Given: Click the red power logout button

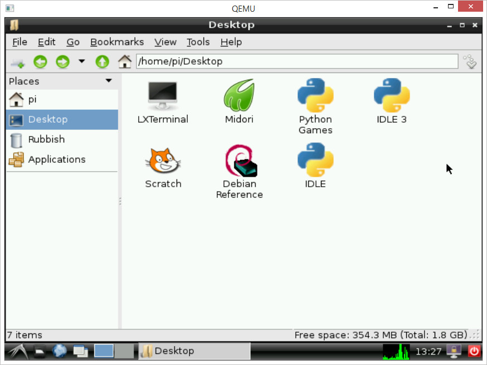Looking at the screenshot, I should point(474,351).
